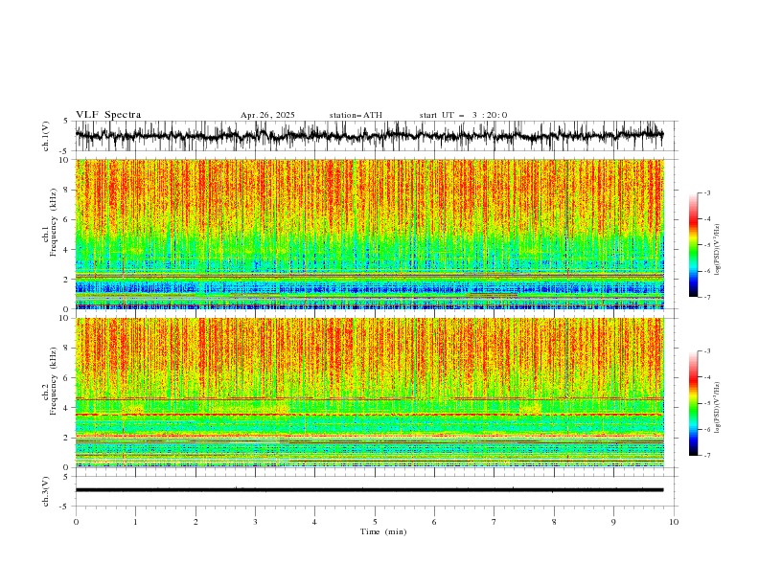The width and height of the screenshot is (759, 586).
Task: Click inside the ch.2 spectrogram plot
Action: point(369,393)
